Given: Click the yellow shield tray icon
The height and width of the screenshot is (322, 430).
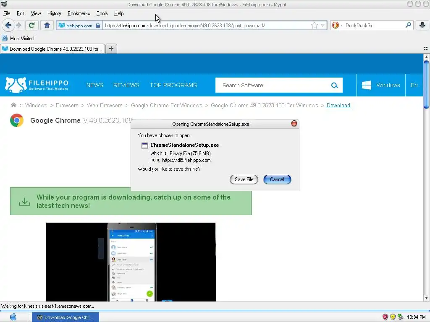Looking at the screenshot, I should click(393, 317).
